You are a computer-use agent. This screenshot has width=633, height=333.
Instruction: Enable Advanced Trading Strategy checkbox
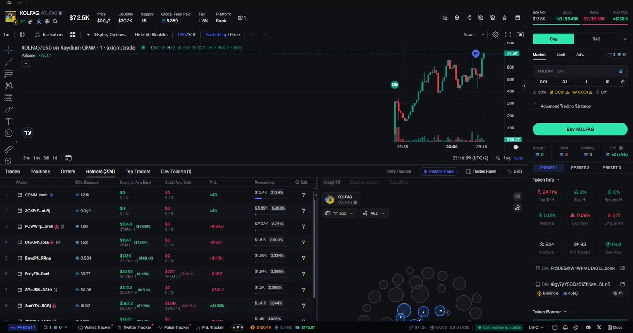pos(536,106)
